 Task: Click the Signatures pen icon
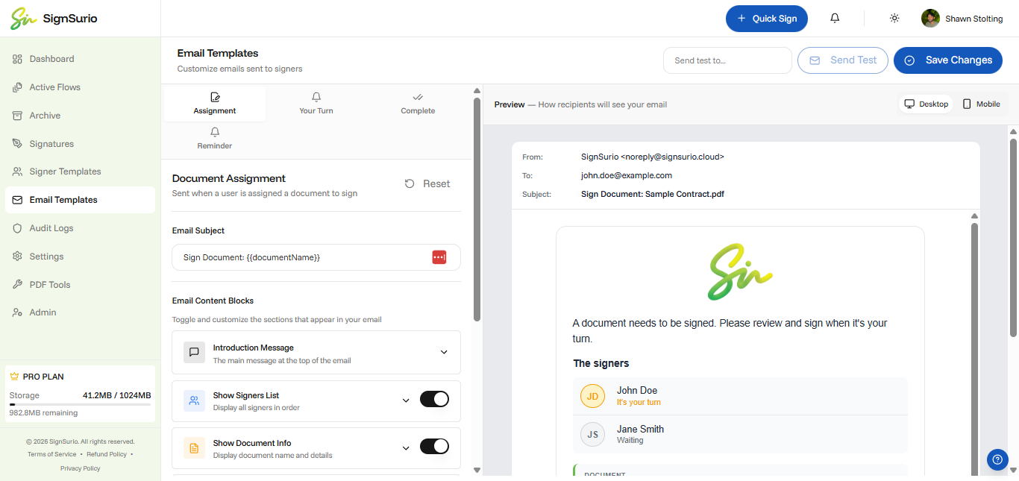(17, 144)
